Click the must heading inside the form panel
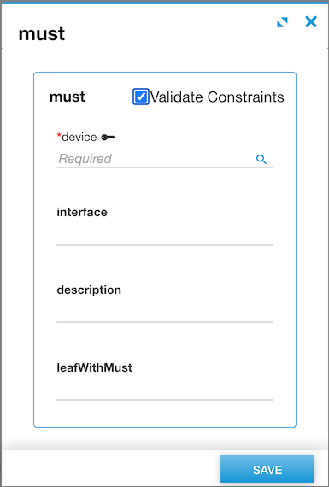329x487 pixels. tap(68, 97)
